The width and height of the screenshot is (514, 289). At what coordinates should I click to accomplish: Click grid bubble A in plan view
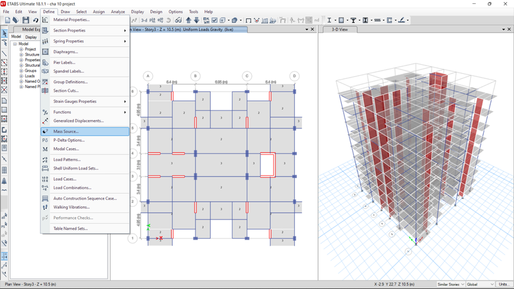click(x=148, y=76)
